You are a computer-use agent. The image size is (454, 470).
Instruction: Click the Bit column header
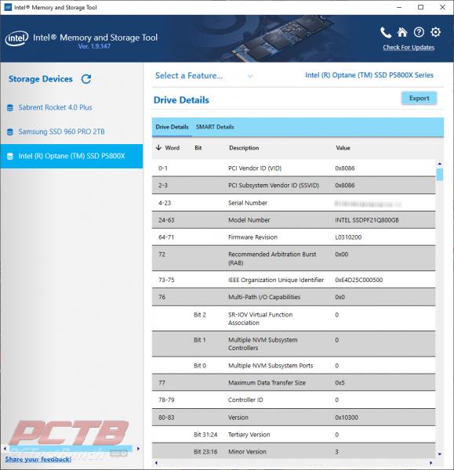click(x=198, y=148)
